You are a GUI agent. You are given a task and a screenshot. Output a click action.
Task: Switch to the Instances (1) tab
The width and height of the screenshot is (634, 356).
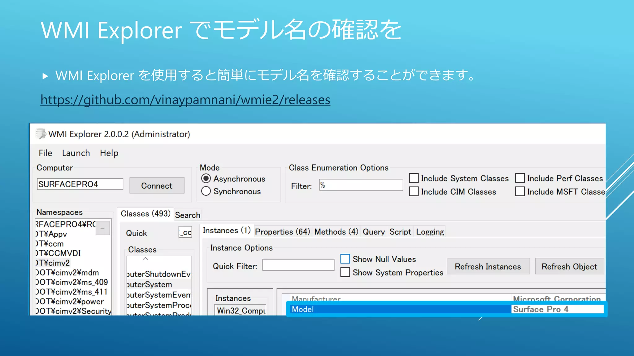tap(227, 231)
